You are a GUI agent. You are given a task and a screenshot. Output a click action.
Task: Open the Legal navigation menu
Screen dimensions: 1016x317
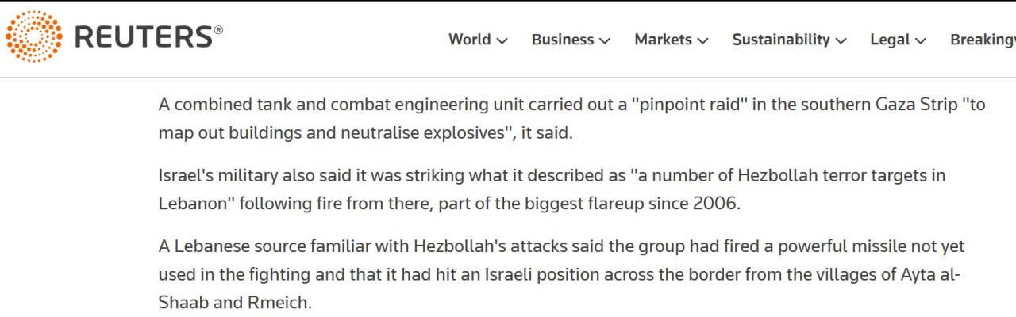coord(888,40)
